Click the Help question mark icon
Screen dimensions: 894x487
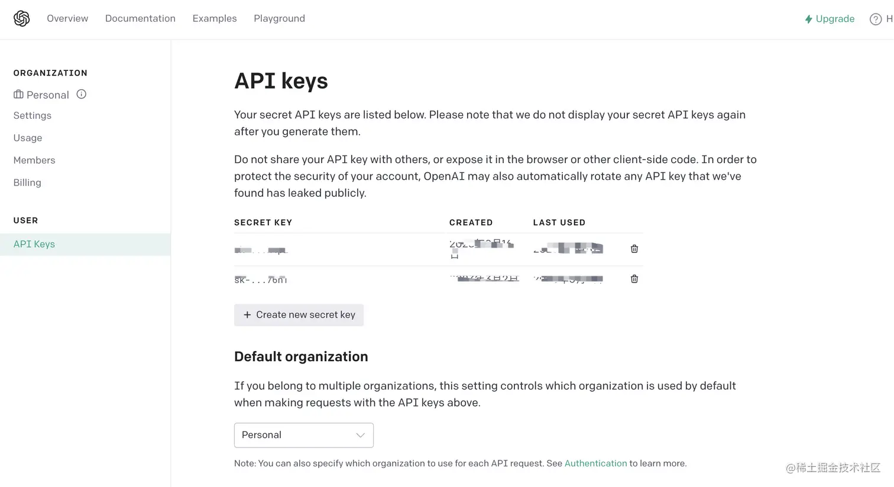coord(875,19)
